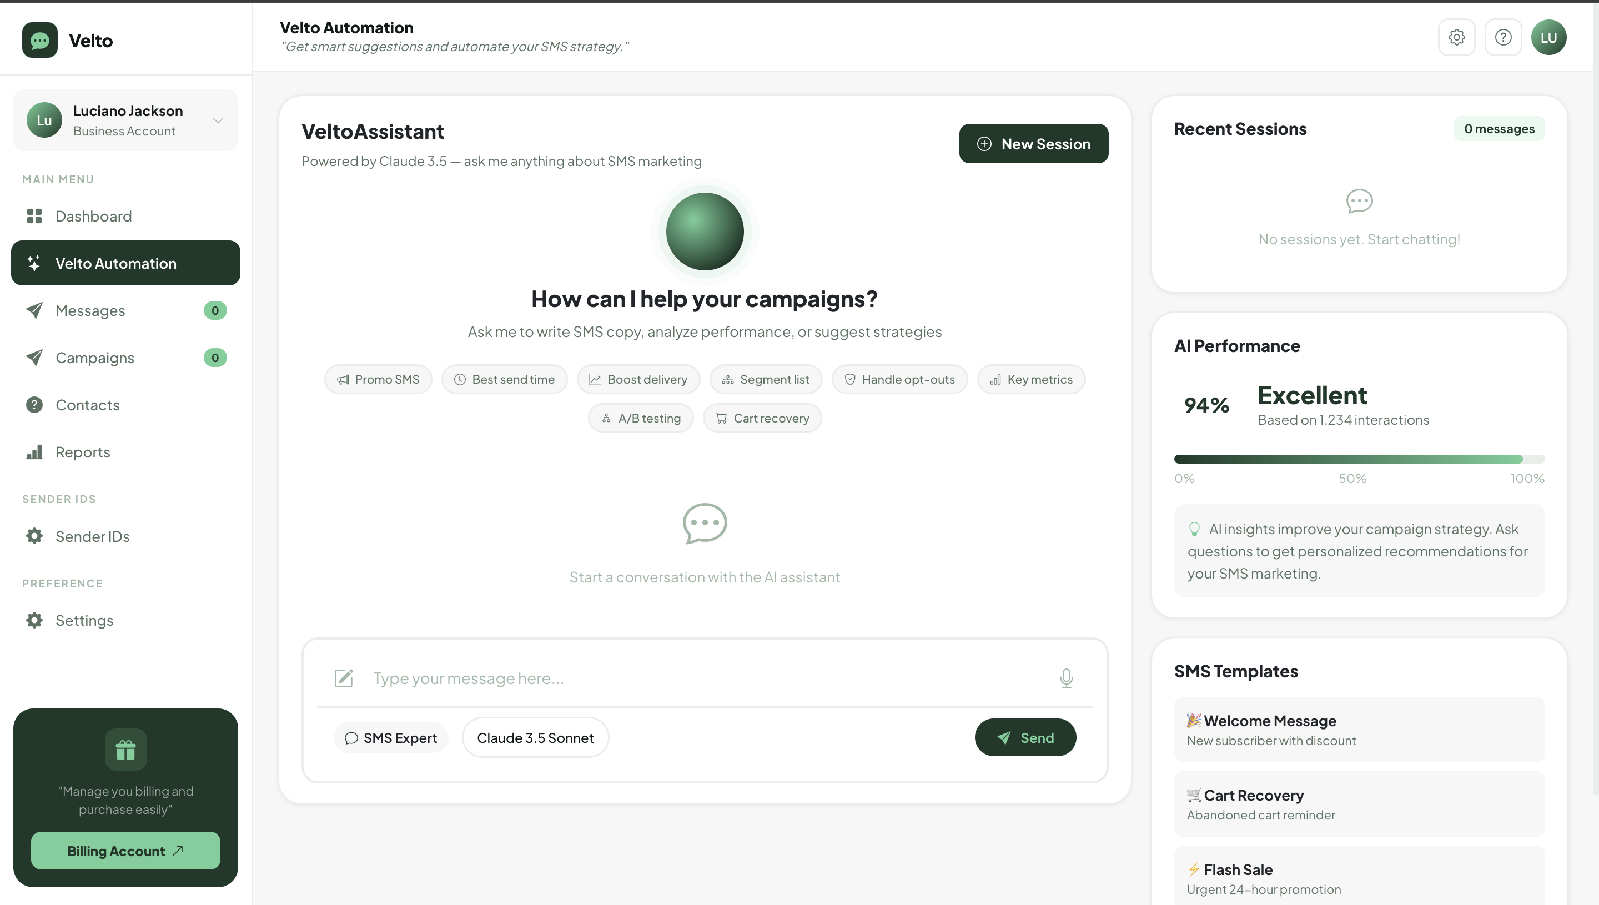The width and height of the screenshot is (1599, 905).
Task: Open the Claude 3.5 Sonnet model selector
Action: tap(535, 738)
